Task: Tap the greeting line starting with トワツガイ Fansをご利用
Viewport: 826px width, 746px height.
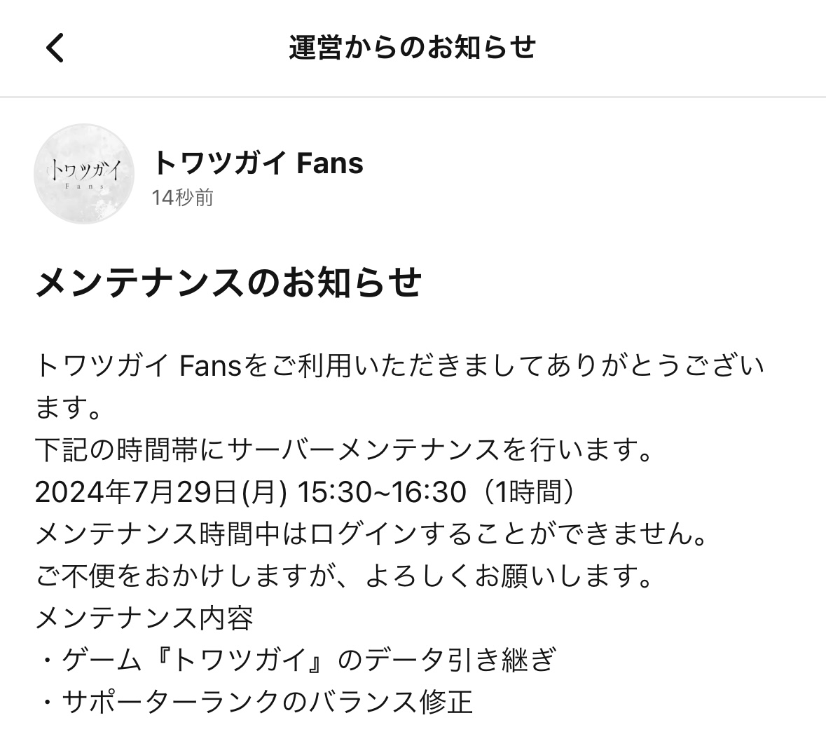Action: [x=399, y=366]
